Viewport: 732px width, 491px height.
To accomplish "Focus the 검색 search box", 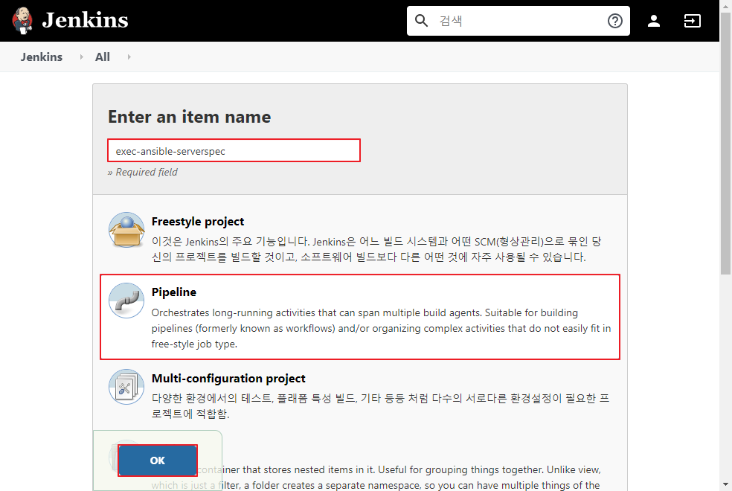I will pos(518,21).
